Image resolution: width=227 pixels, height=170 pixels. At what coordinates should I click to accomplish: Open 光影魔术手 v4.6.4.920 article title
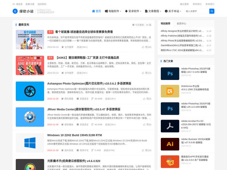click(74, 161)
